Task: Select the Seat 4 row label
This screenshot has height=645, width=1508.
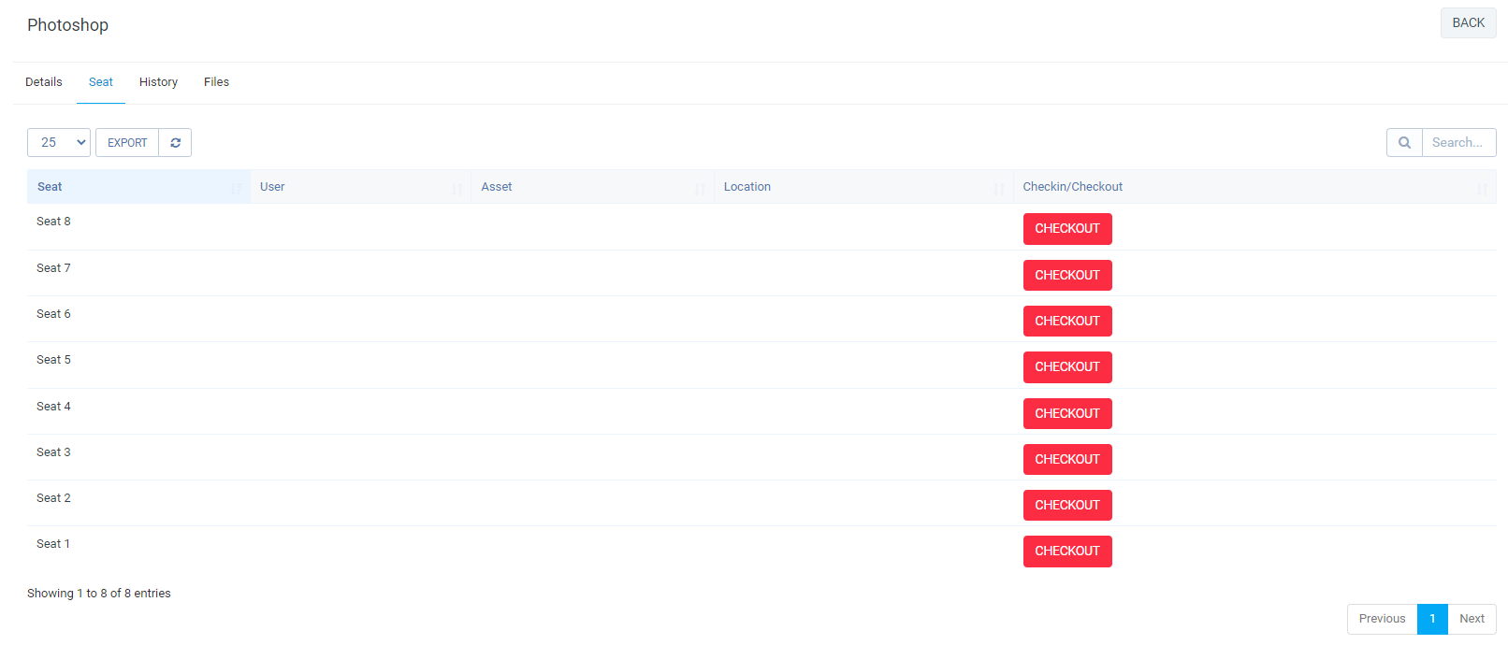Action: [x=53, y=407]
